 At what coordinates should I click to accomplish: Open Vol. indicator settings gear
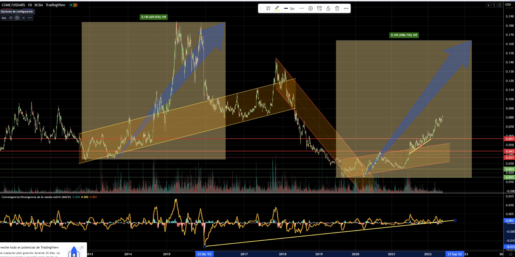point(17,18)
